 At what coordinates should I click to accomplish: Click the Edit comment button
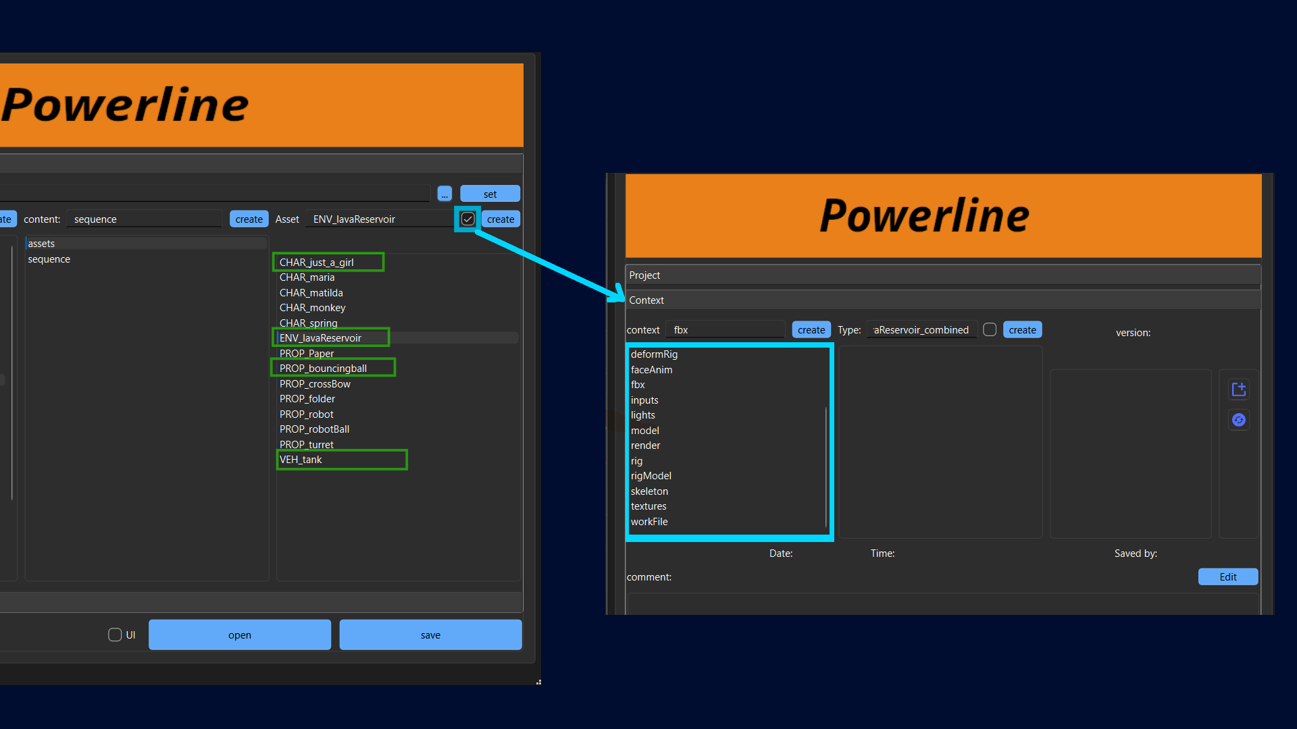[1227, 577]
